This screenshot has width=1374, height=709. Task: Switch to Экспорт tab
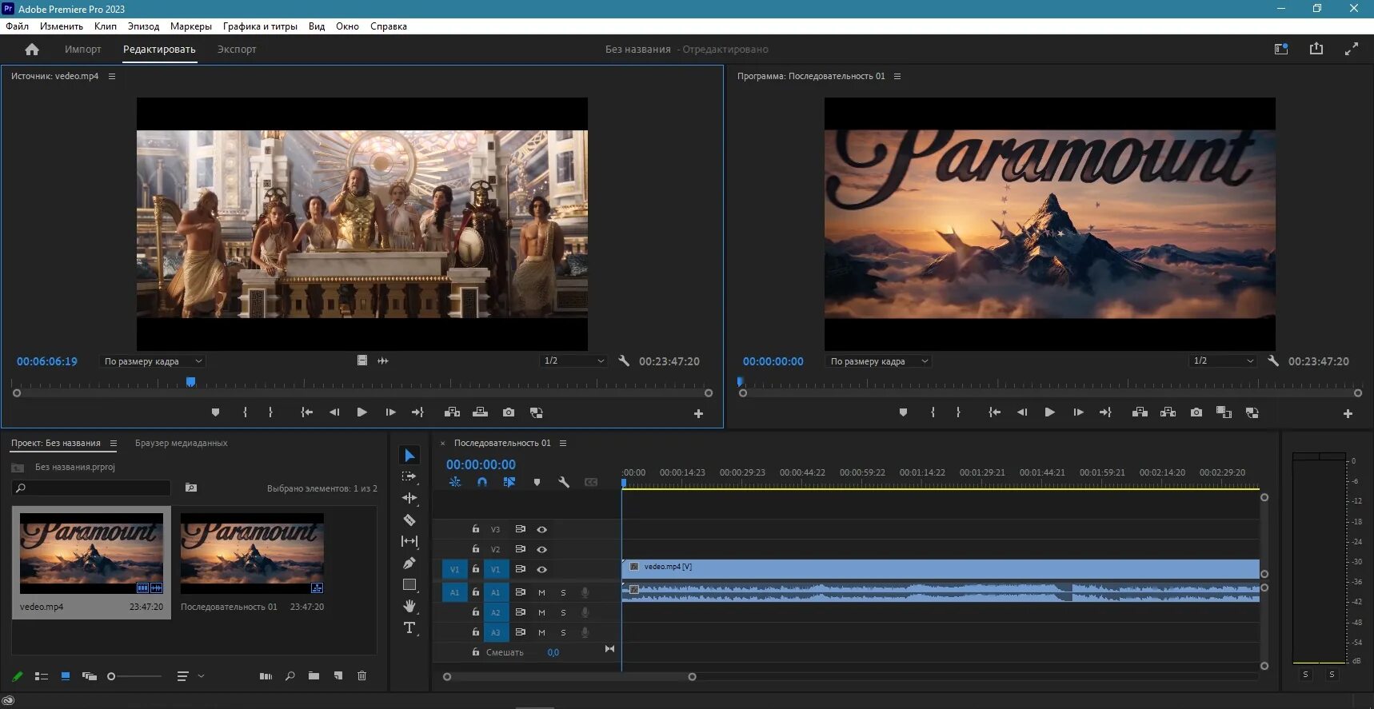(x=237, y=50)
